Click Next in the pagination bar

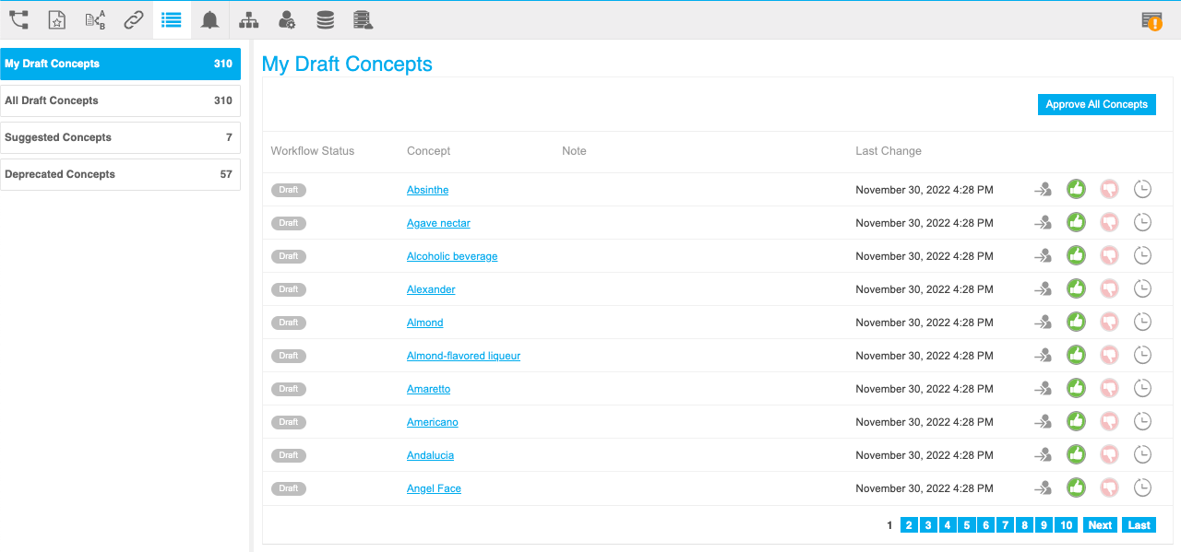(1100, 524)
